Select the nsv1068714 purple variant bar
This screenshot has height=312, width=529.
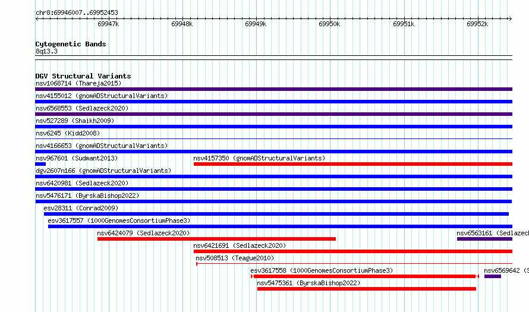point(273,89)
